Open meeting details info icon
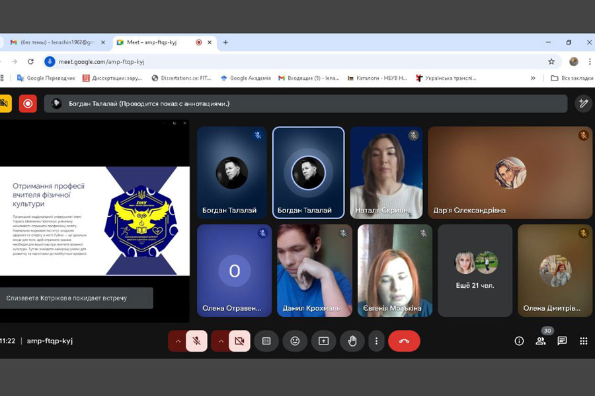 point(519,341)
